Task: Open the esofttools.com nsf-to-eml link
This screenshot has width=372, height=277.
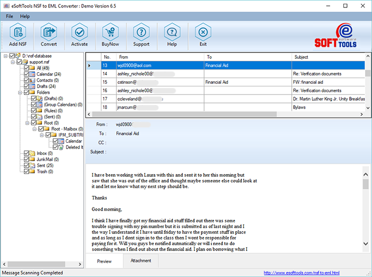Action: point(301,273)
